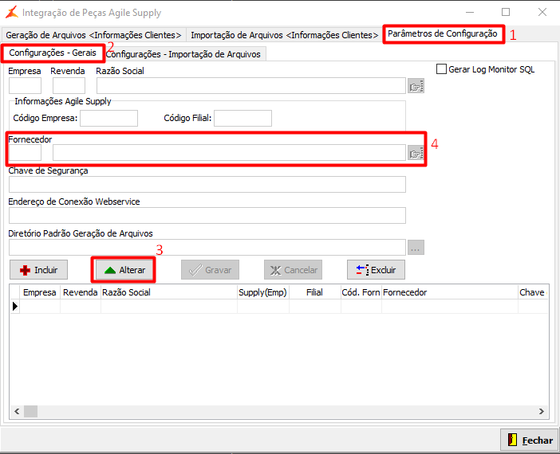The height and width of the screenshot is (454, 560).
Task: Open the Razão Social lookup hand icon
Action: [x=416, y=86]
